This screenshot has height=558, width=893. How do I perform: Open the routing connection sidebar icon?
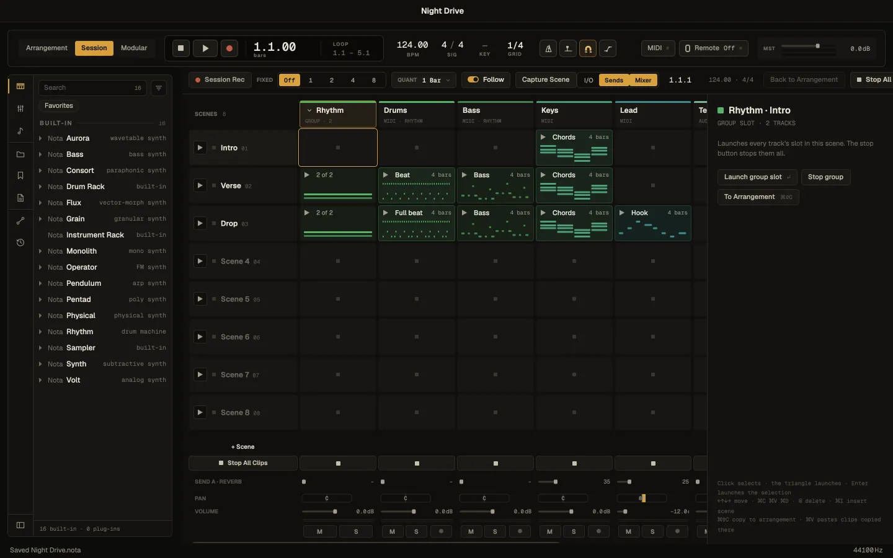point(20,221)
